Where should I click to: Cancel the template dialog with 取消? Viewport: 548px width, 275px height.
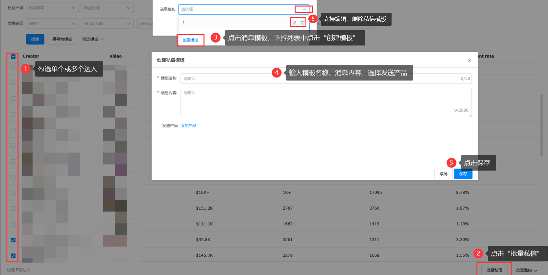tap(444, 174)
